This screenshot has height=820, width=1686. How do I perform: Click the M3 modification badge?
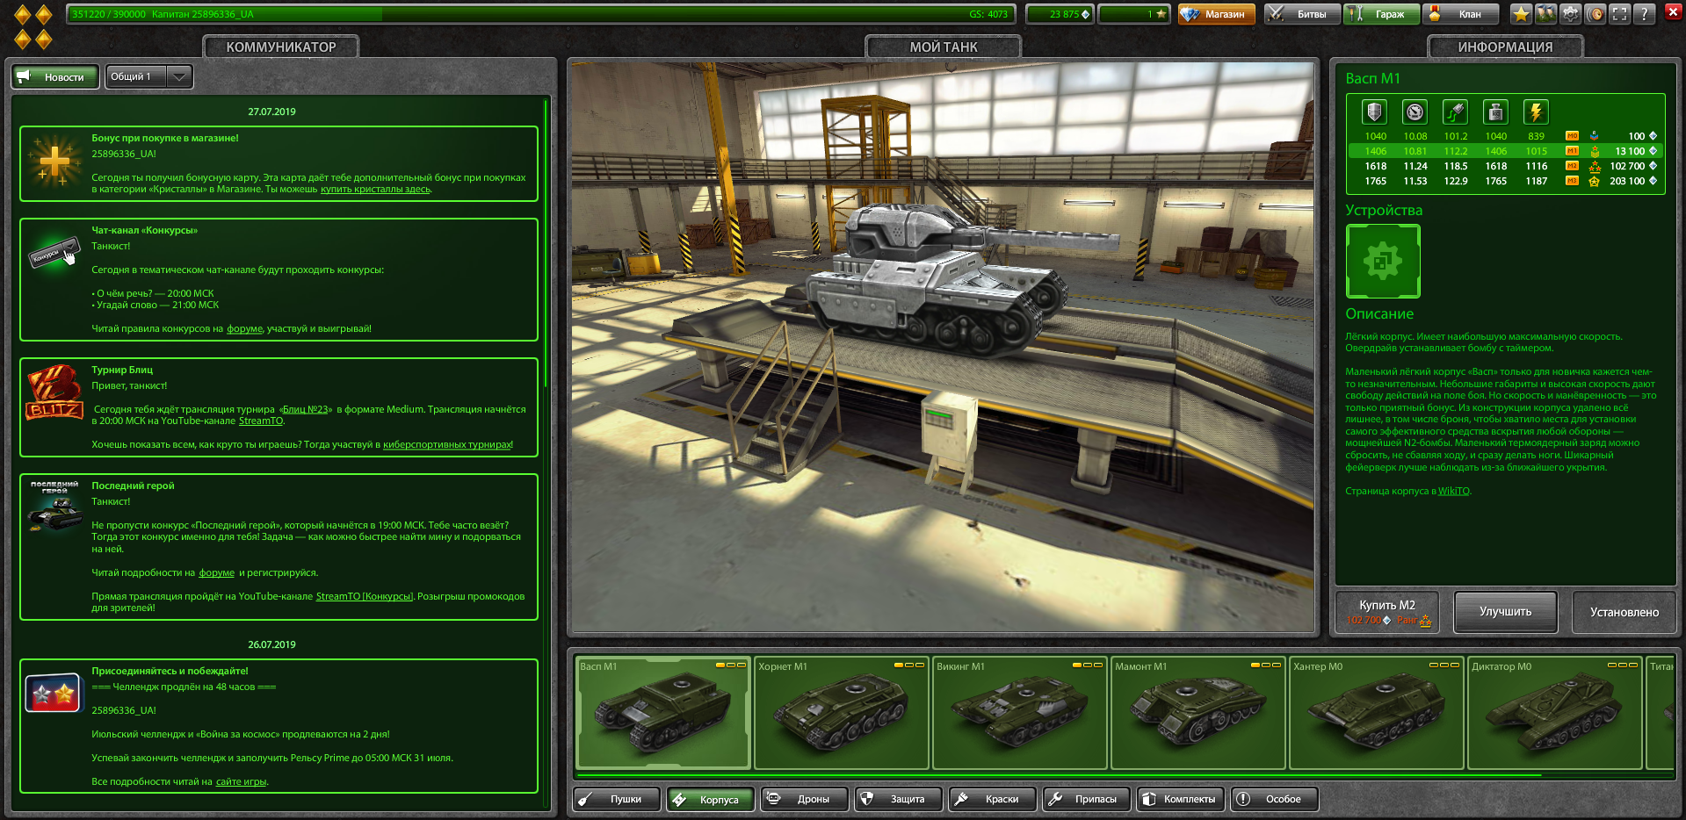(x=1572, y=181)
